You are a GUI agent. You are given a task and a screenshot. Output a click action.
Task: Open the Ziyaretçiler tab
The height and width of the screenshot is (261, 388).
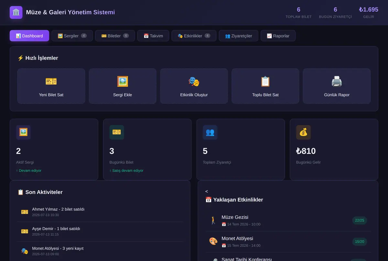239,36
